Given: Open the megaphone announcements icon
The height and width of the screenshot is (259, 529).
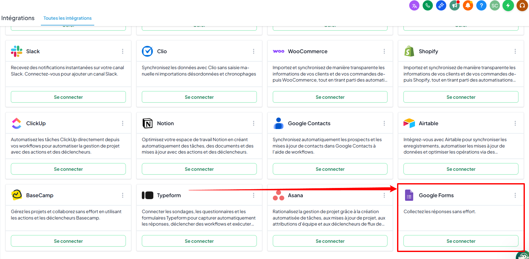Looking at the screenshot, I should point(455,5).
